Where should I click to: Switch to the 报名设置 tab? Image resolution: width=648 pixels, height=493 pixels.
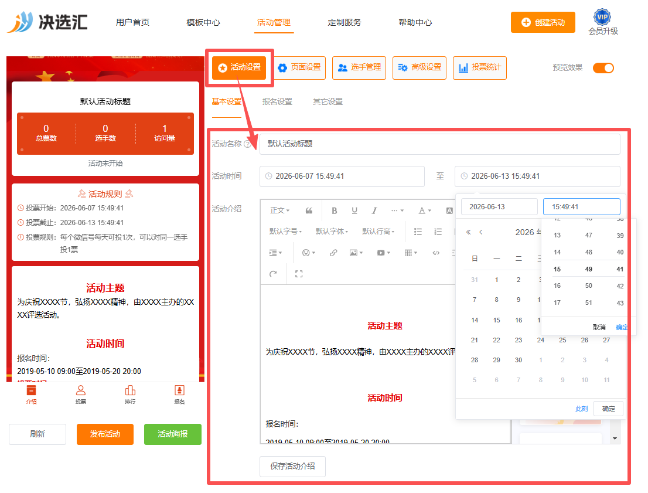click(x=277, y=102)
